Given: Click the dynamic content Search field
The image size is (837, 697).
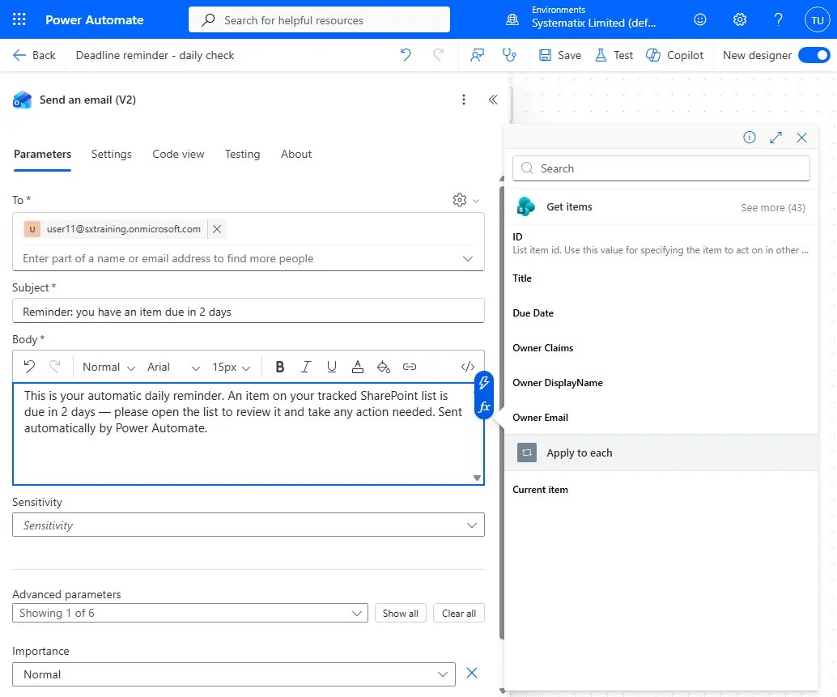Looking at the screenshot, I should (x=661, y=168).
